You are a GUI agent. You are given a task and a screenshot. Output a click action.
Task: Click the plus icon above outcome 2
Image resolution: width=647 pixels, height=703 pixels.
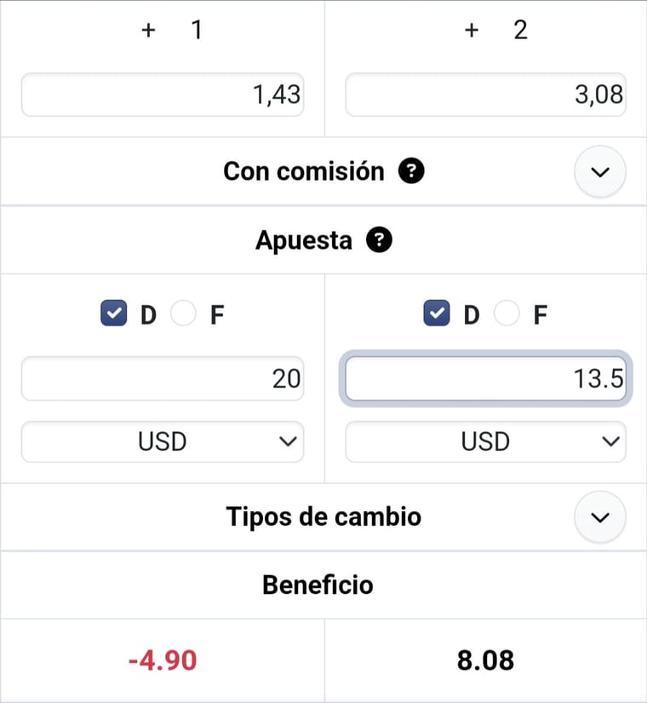click(x=472, y=31)
